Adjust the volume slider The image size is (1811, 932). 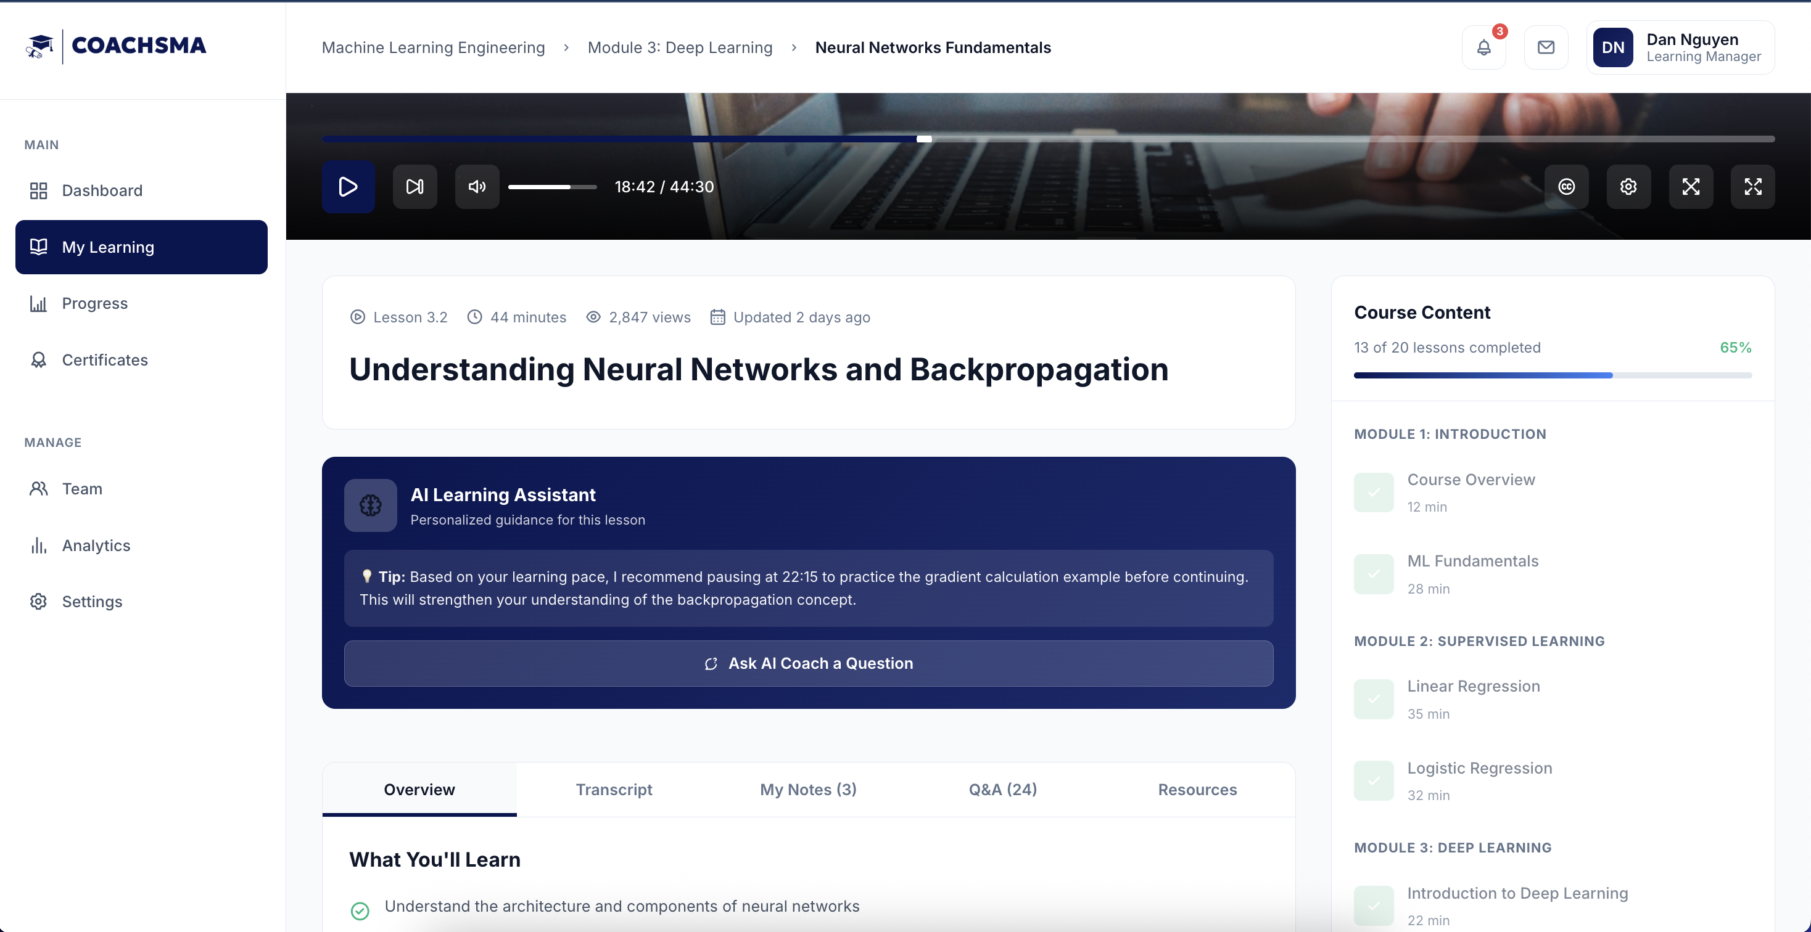pyautogui.click(x=552, y=187)
